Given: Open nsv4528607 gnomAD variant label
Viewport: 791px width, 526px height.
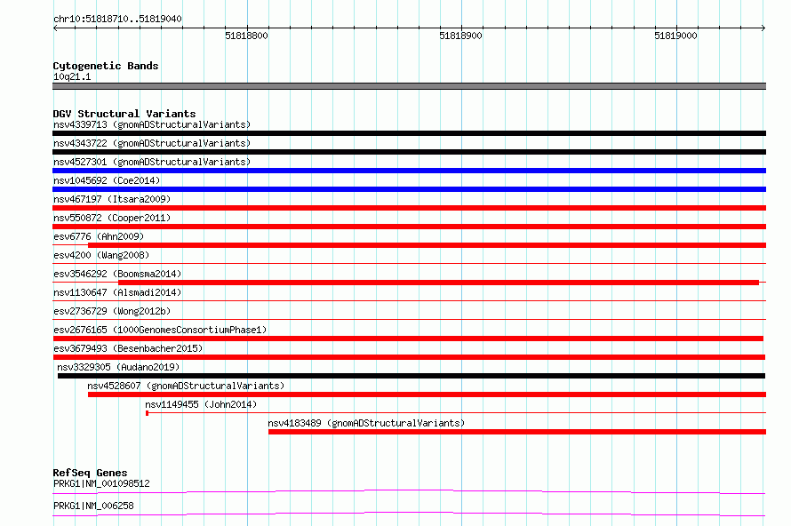Looking at the screenshot, I should tap(186, 386).
